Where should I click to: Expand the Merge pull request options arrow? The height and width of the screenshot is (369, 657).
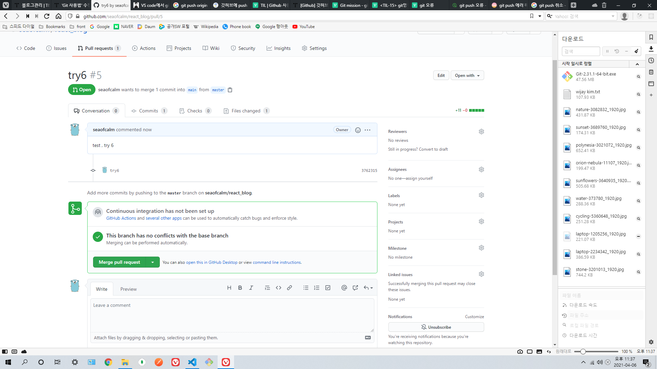pos(153,262)
